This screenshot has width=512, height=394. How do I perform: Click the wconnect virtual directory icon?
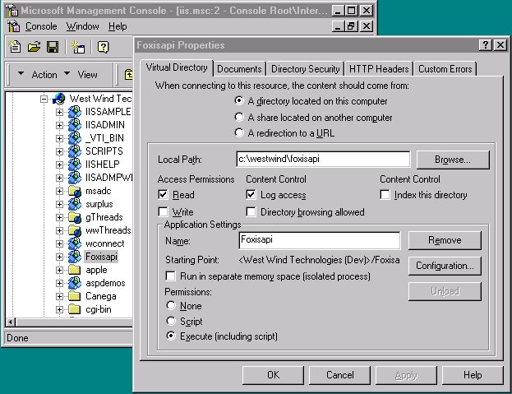pyautogui.click(x=75, y=243)
